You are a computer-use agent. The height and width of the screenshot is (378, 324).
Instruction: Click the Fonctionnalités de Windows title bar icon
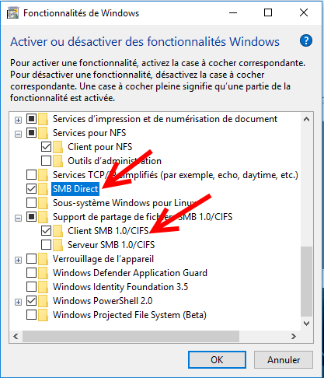coord(12,13)
